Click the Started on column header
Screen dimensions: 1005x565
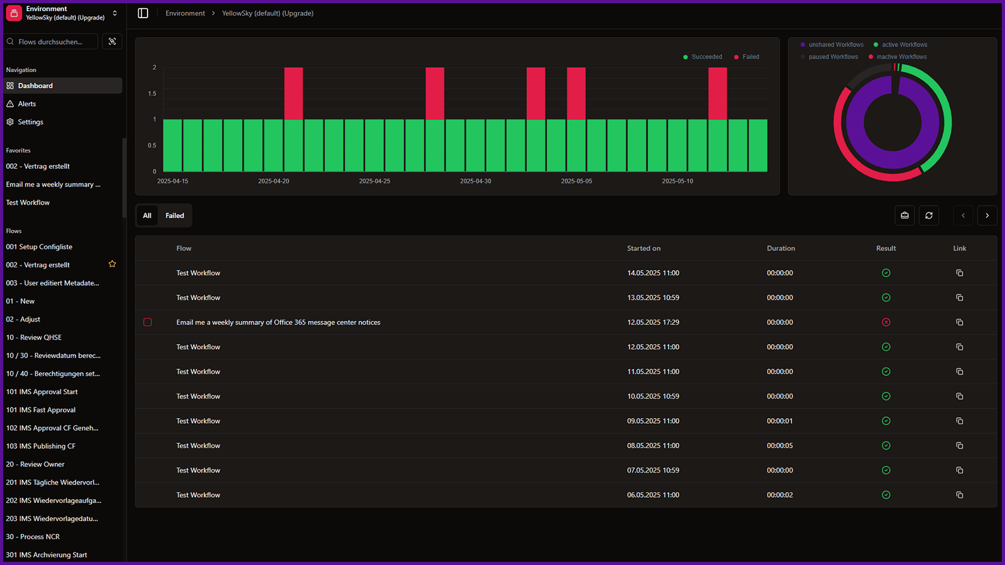(644, 249)
